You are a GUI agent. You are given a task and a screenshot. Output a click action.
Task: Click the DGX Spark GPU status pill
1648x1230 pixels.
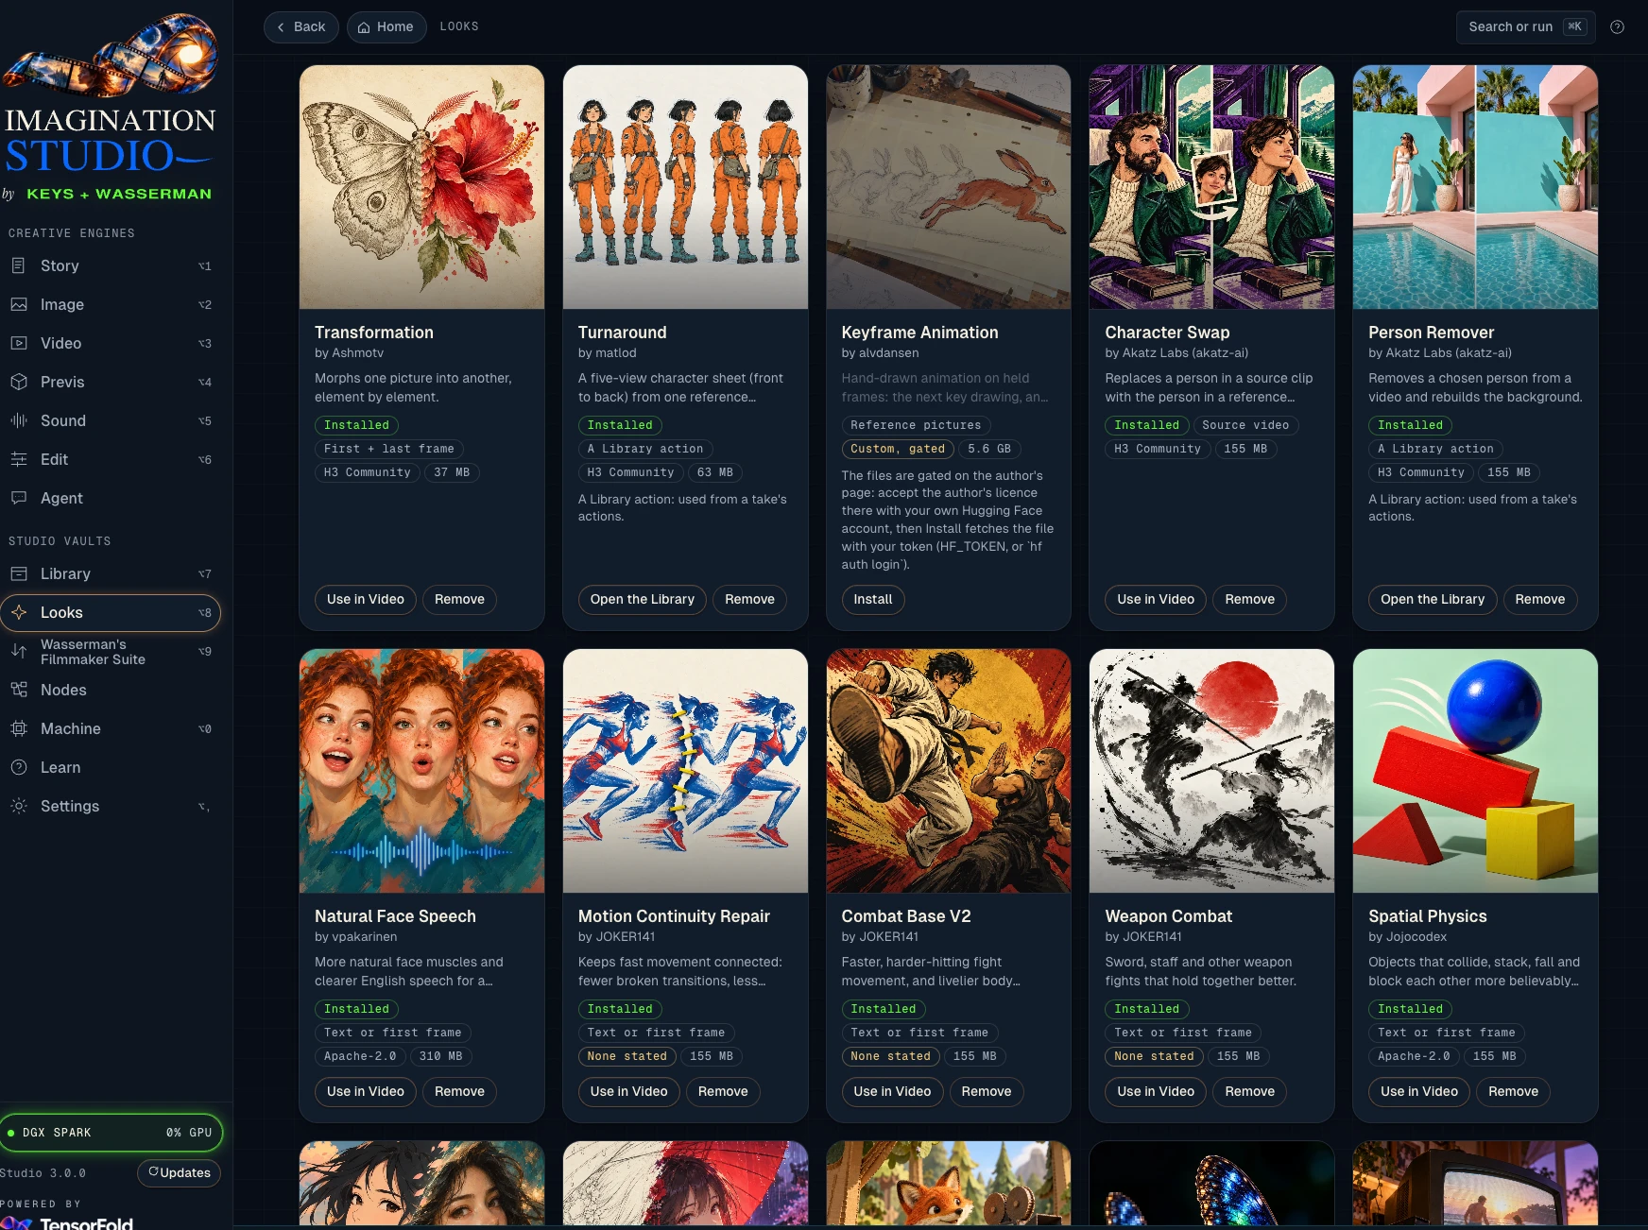tap(111, 1132)
